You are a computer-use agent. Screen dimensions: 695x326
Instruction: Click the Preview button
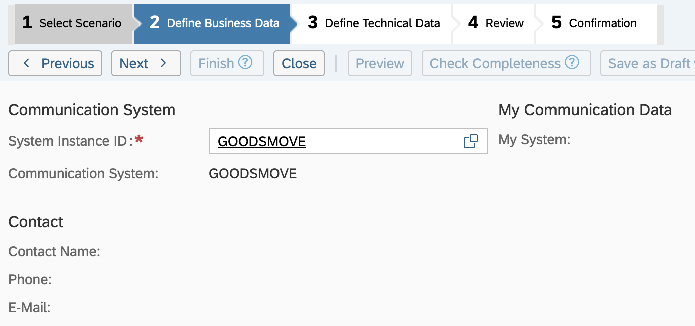380,63
